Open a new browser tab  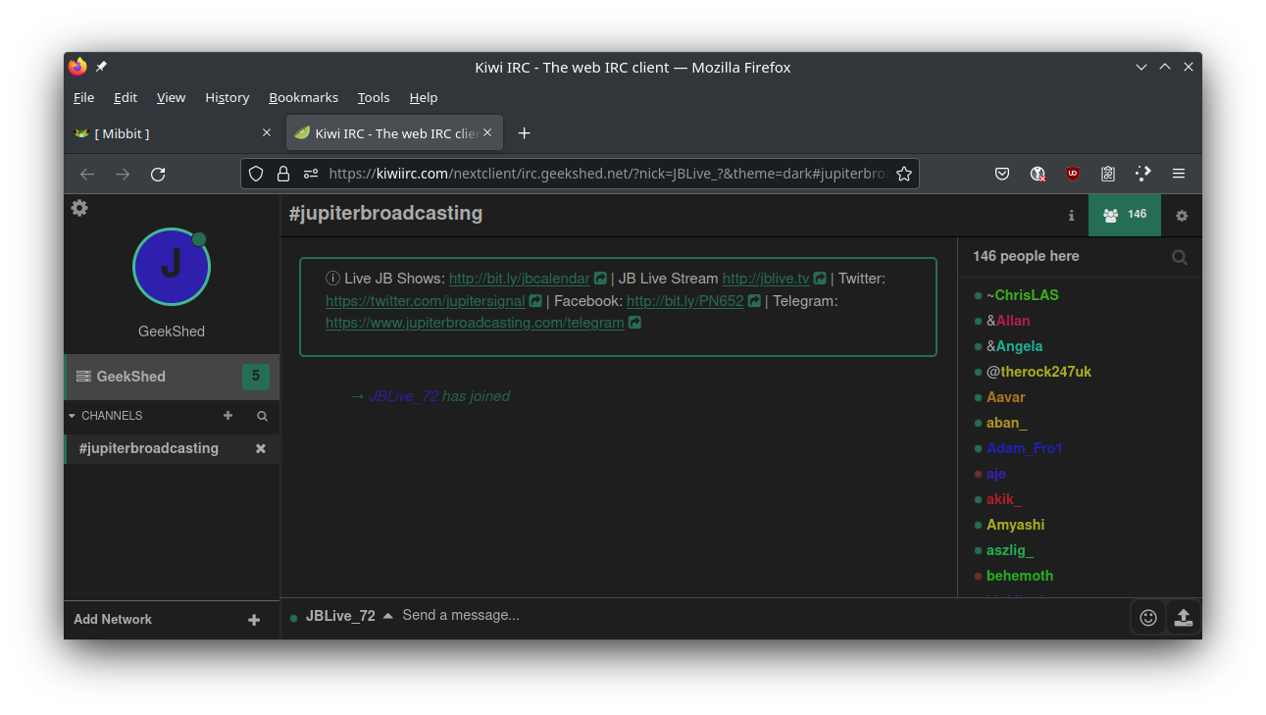tap(525, 132)
